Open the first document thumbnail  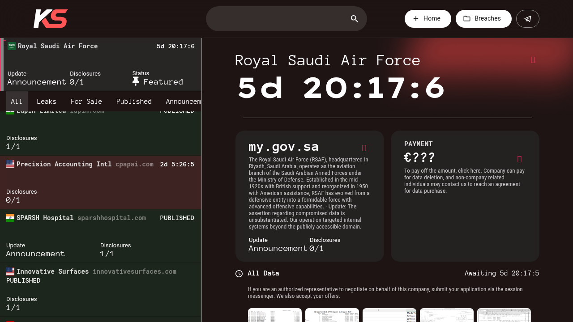pyautogui.click(x=275, y=315)
